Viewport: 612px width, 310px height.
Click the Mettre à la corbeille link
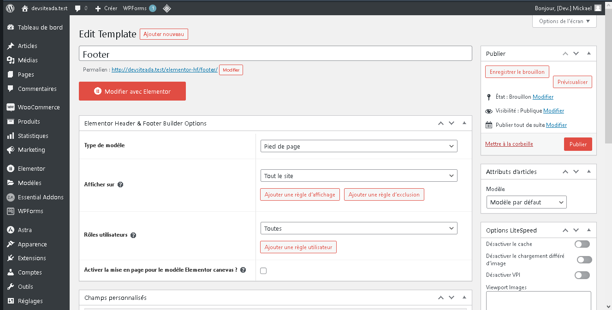pos(509,144)
